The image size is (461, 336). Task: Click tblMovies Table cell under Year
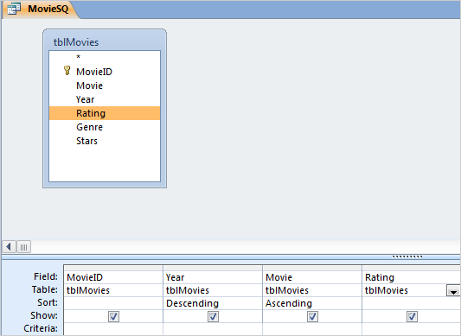pyautogui.click(x=213, y=290)
